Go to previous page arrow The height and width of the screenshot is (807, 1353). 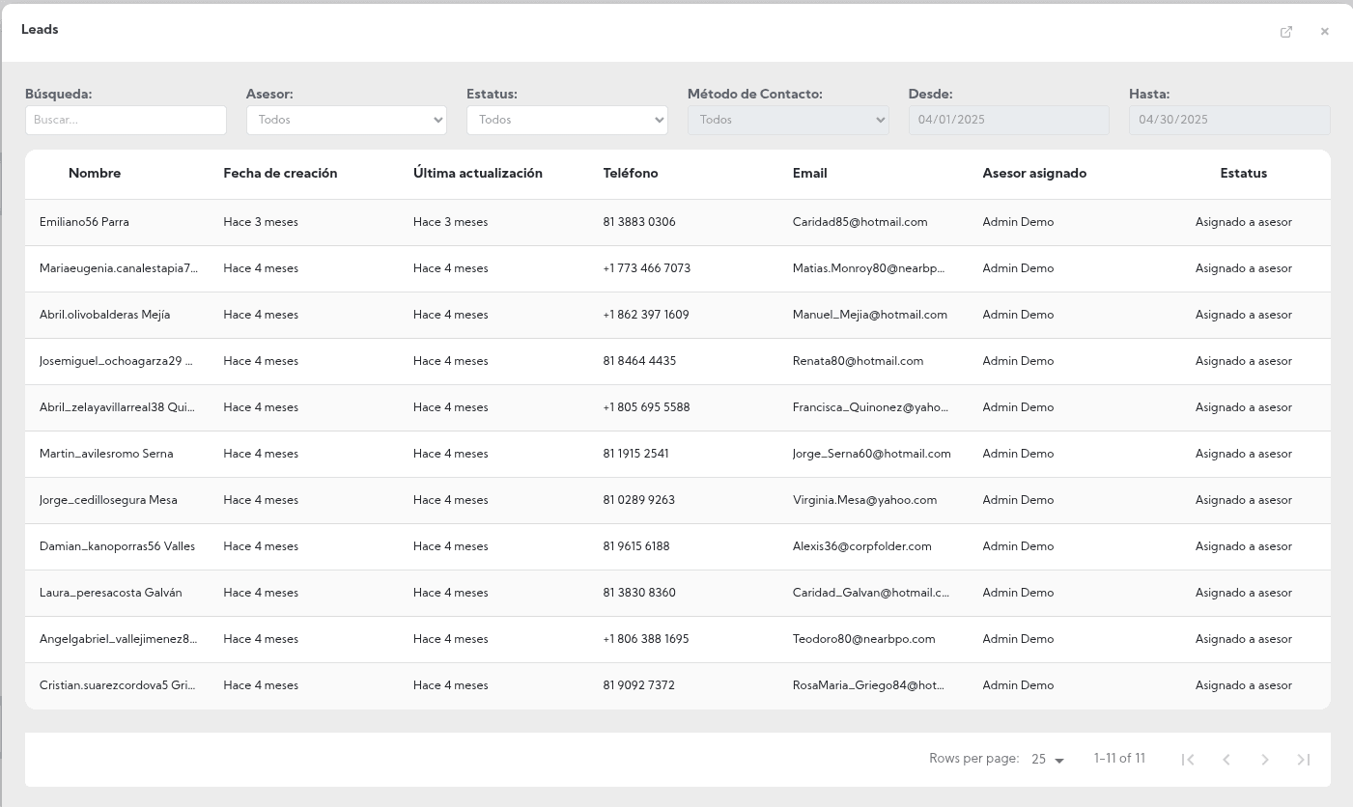[x=1226, y=760]
